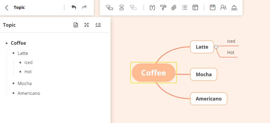Viewport: 270px width, 123px height.
Task: Click the Topic title beside back arrow
Action: (19, 7)
